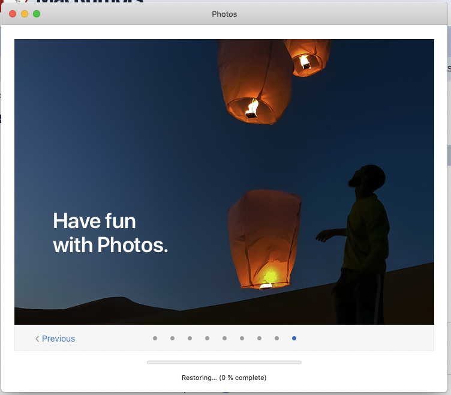Click the Photos window title
Image resolution: width=451 pixels, height=395 pixels.
pos(224,14)
